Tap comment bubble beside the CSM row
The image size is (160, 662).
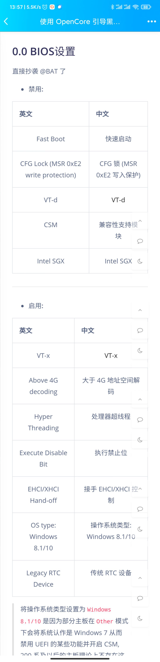[x=140, y=241]
